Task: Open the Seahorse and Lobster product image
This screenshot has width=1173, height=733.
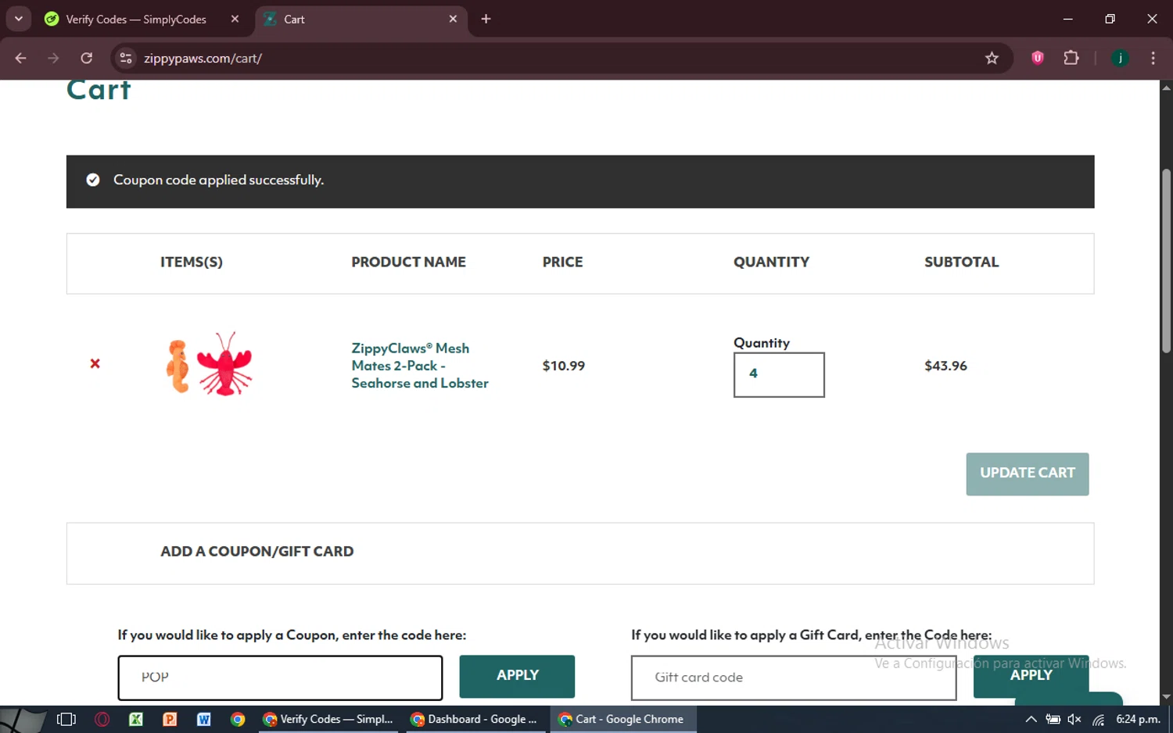Action: pos(210,364)
